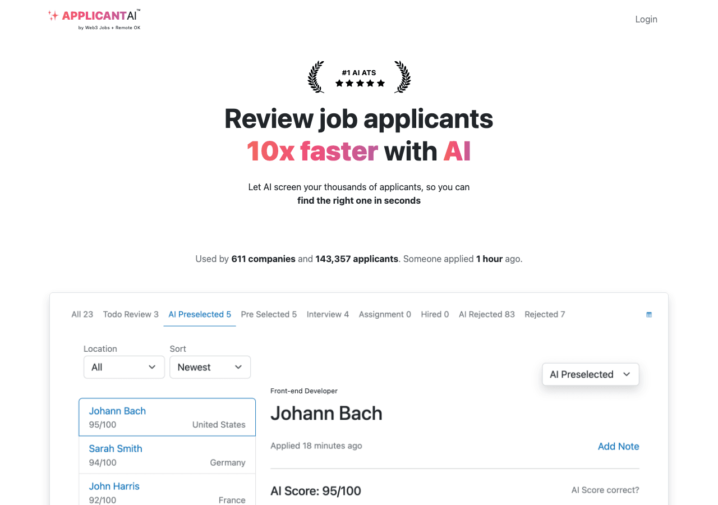Expand the AI Preselected status dropdown
The width and height of the screenshot is (718, 505).
[591, 374]
